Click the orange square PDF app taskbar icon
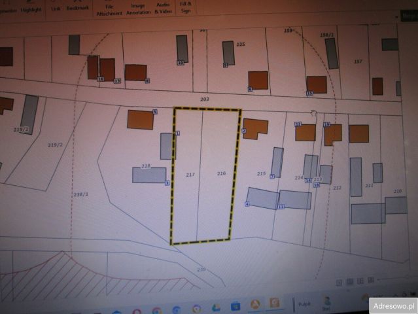This screenshot has height=314, width=418. [x=274, y=303]
